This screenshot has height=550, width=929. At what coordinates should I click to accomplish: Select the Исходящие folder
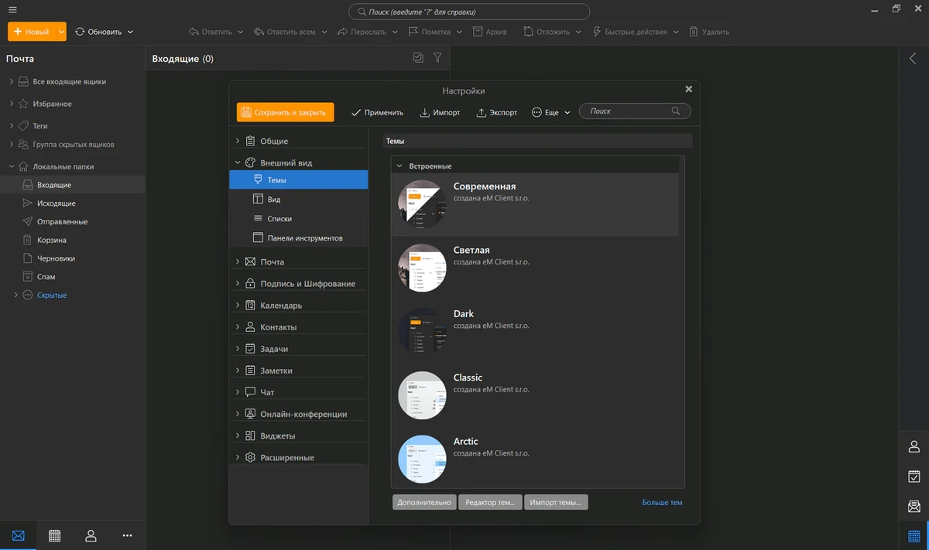pos(72,203)
